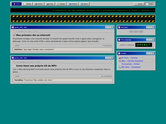Open BBC News – Atualidades link

pos(131,67)
